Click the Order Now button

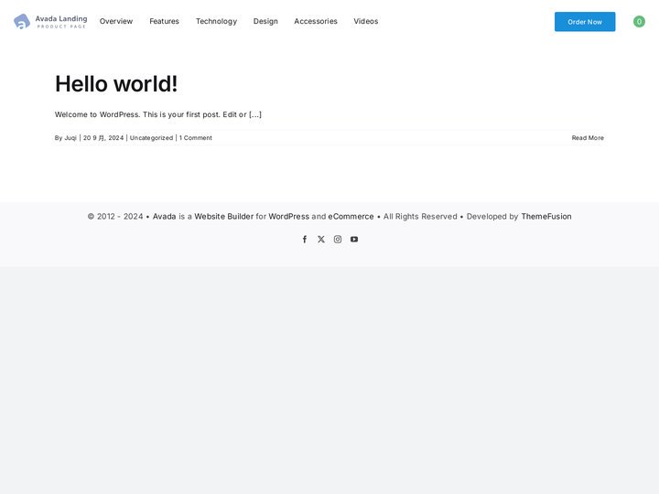(x=585, y=21)
